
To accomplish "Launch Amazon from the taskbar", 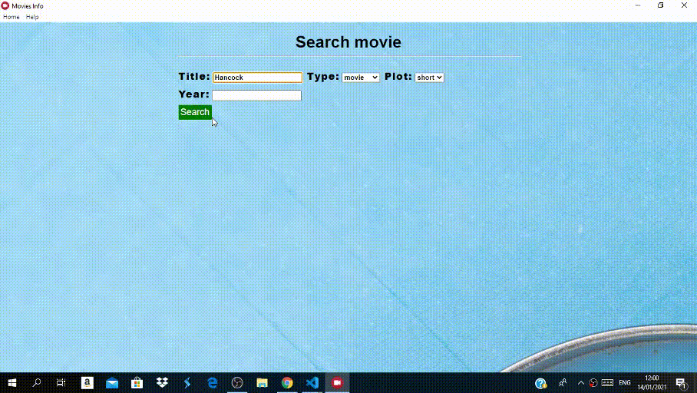I will point(88,383).
